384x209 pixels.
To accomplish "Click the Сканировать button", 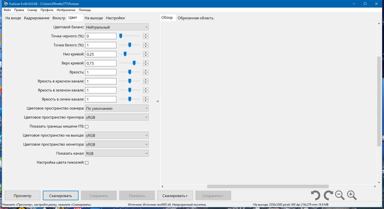I will (61, 196).
